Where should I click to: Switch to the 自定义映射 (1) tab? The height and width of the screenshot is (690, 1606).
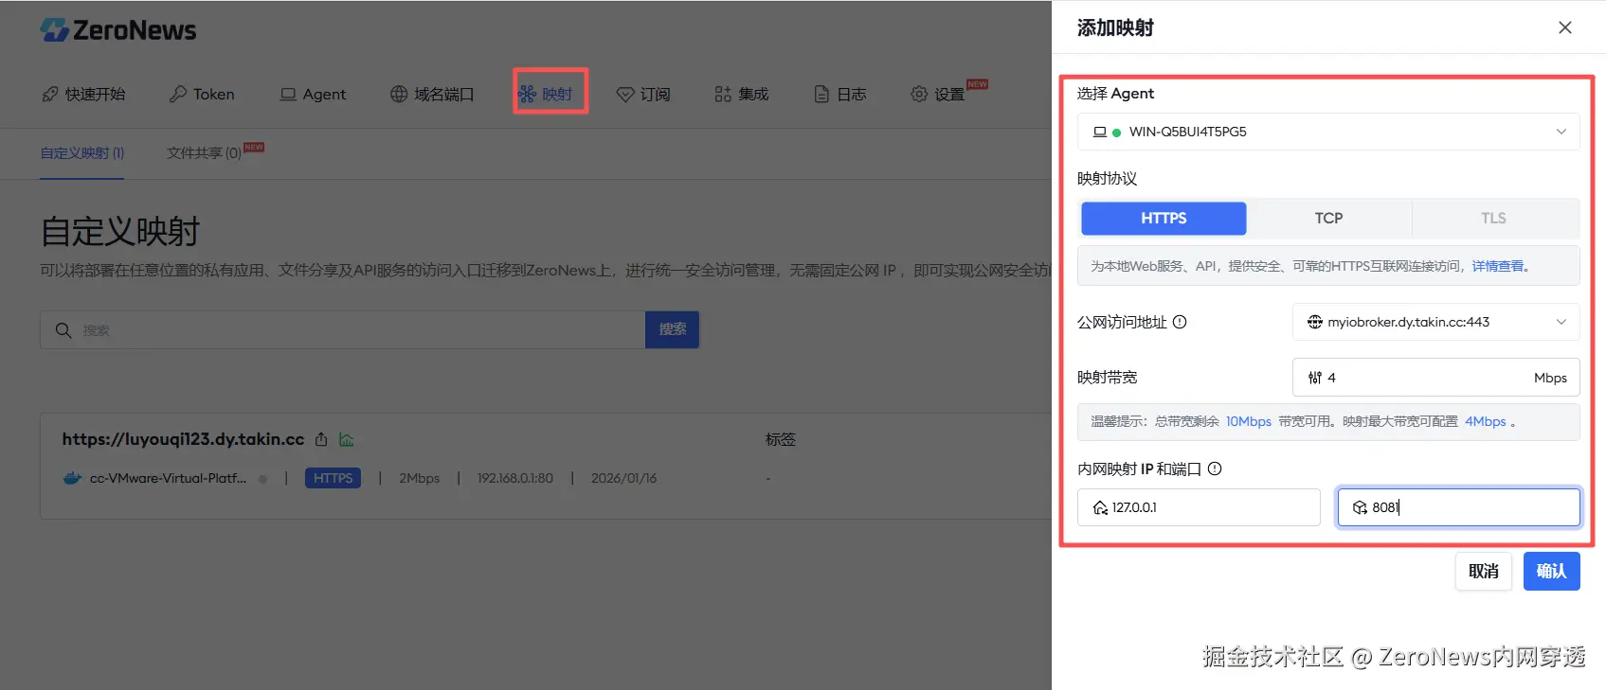point(82,152)
